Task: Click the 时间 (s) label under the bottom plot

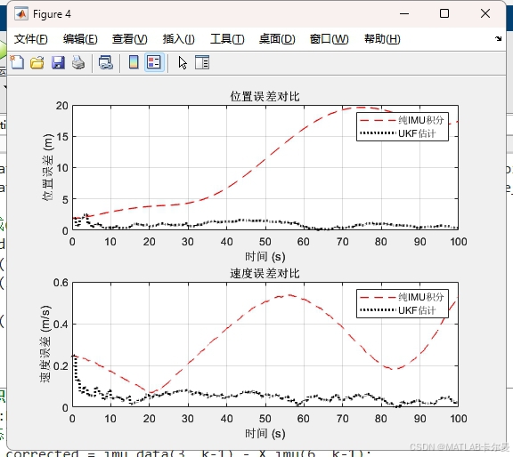Action: pyautogui.click(x=265, y=434)
